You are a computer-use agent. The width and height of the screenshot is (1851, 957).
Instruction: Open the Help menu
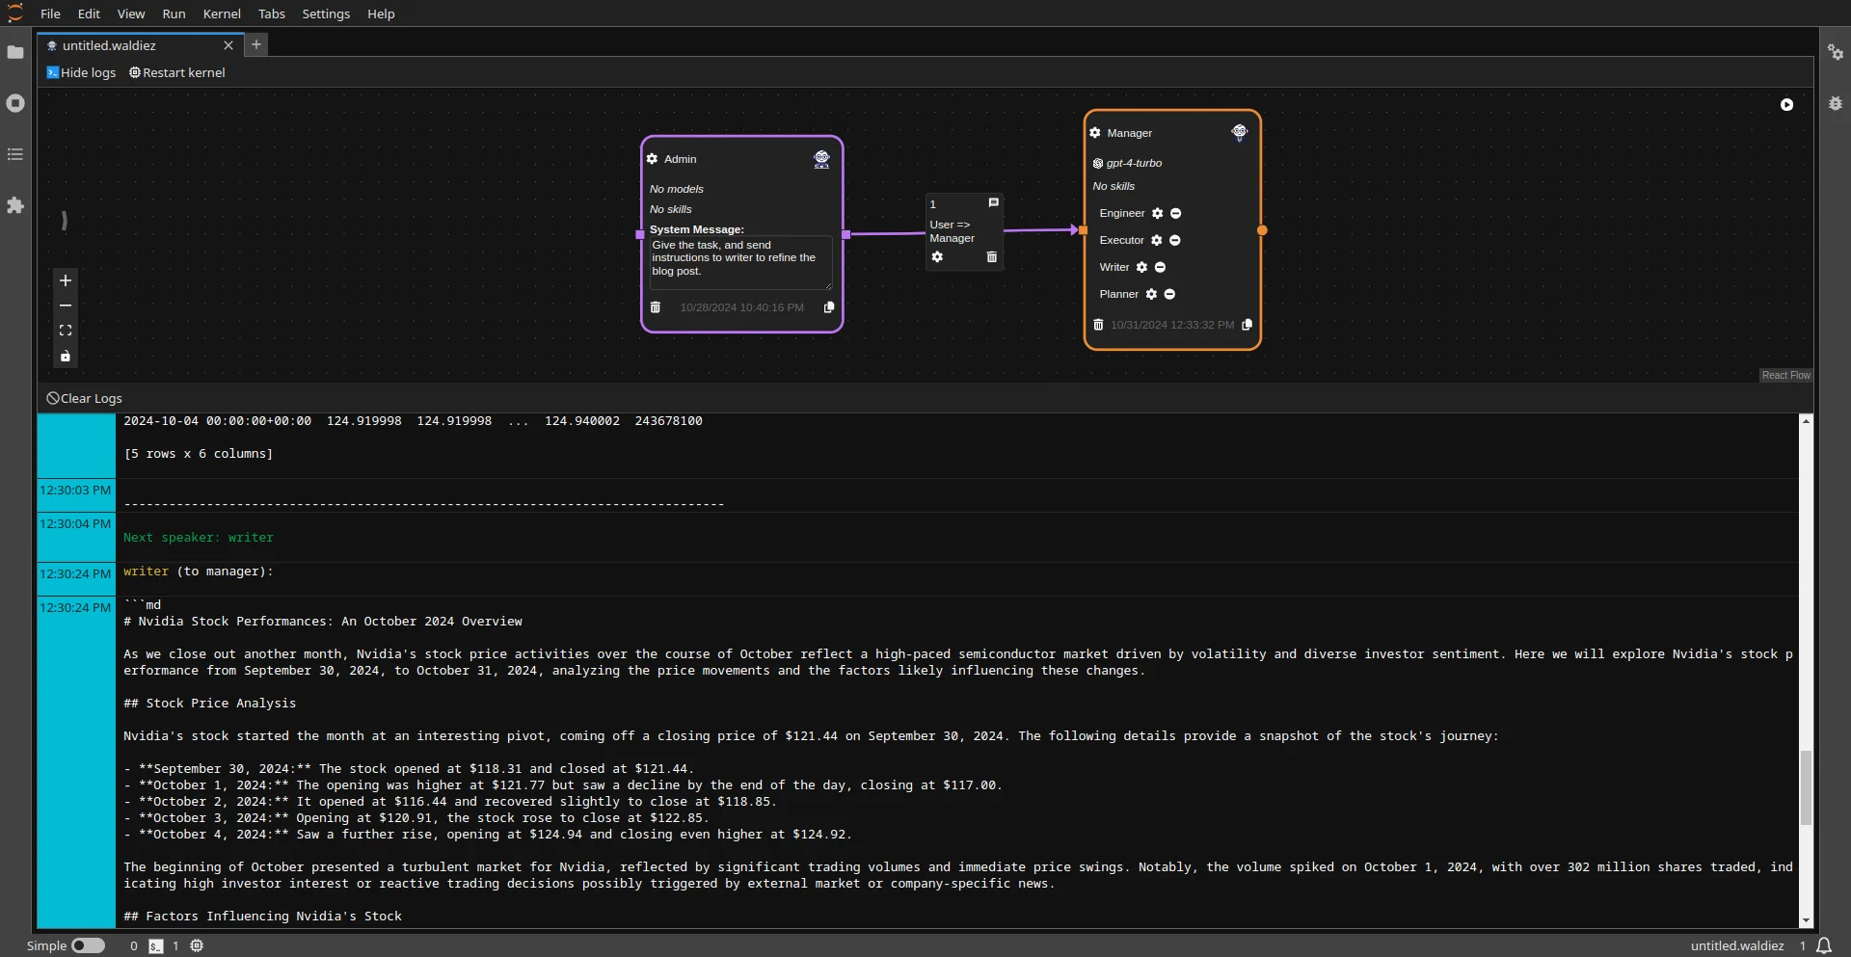point(381,13)
